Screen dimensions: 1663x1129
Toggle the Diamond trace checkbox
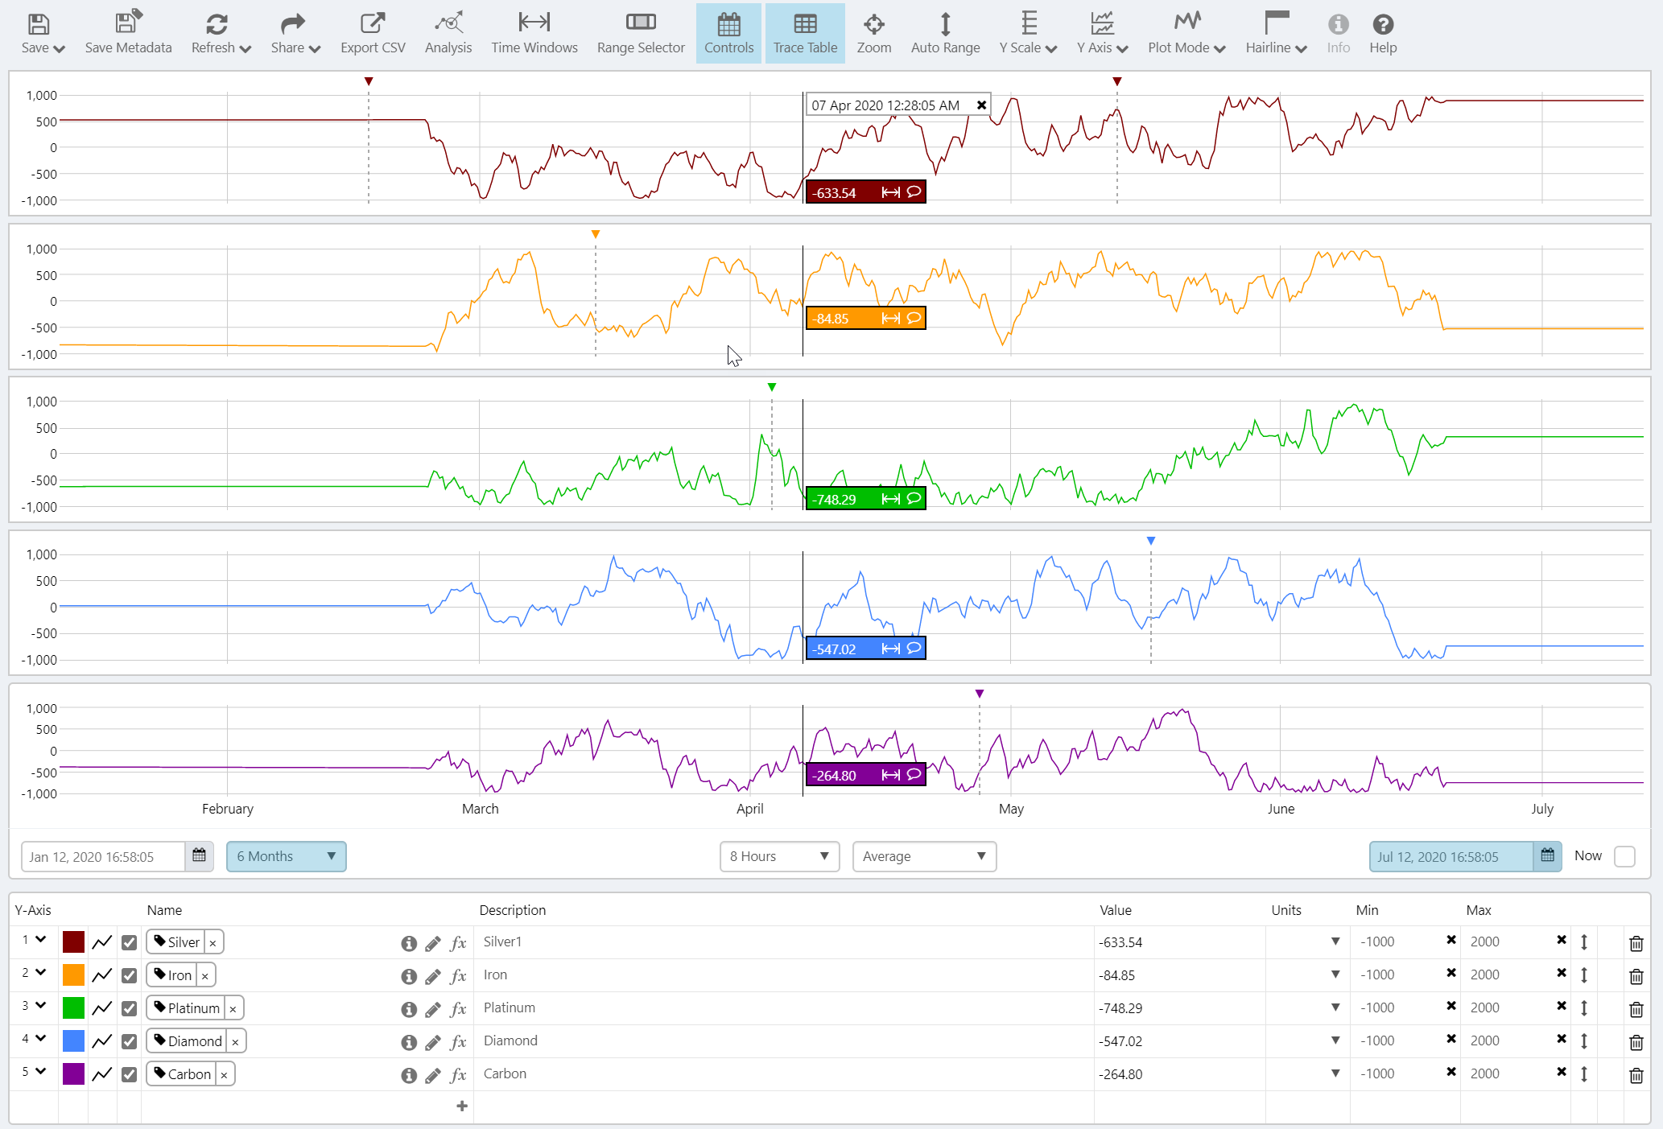pyautogui.click(x=129, y=1041)
